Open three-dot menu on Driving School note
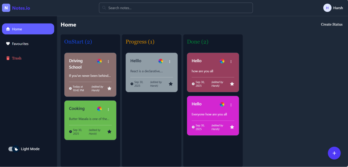The height and width of the screenshot is (167, 348). 108,61
